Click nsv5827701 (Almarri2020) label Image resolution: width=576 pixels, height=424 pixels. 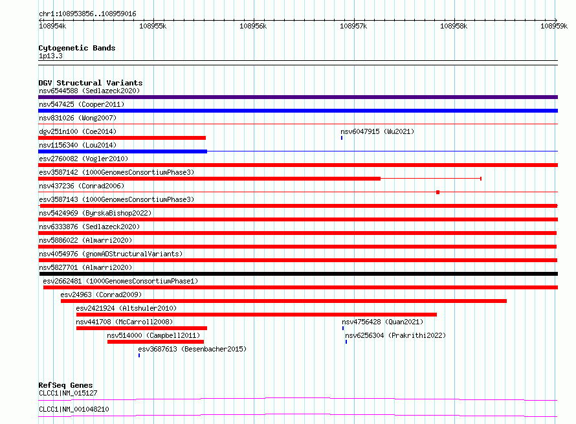pos(85,267)
